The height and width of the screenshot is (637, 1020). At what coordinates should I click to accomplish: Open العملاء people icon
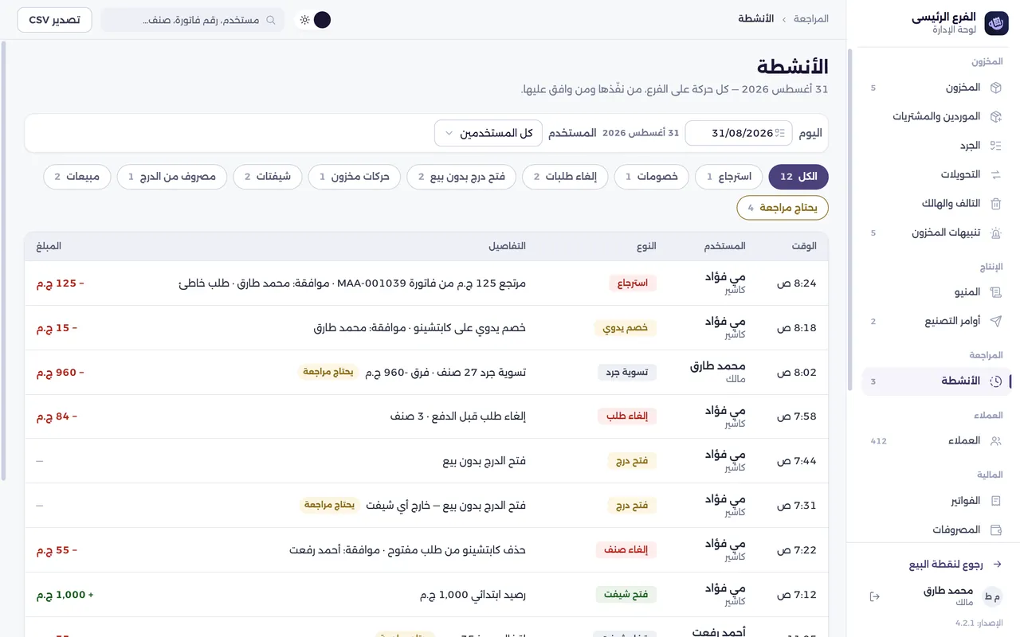click(995, 440)
